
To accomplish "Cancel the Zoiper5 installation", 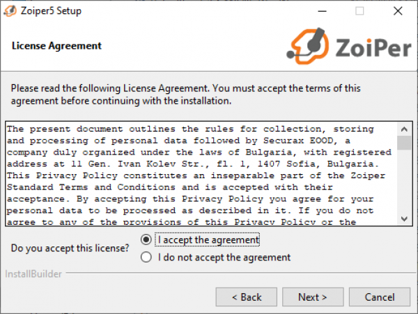I will coord(380,297).
